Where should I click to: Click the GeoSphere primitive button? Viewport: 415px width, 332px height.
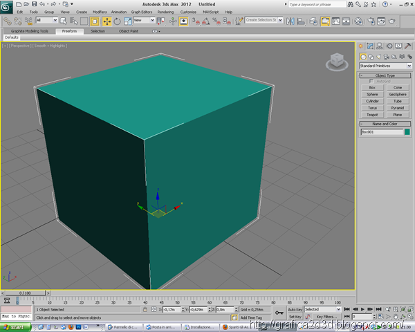(x=397, y=95)
